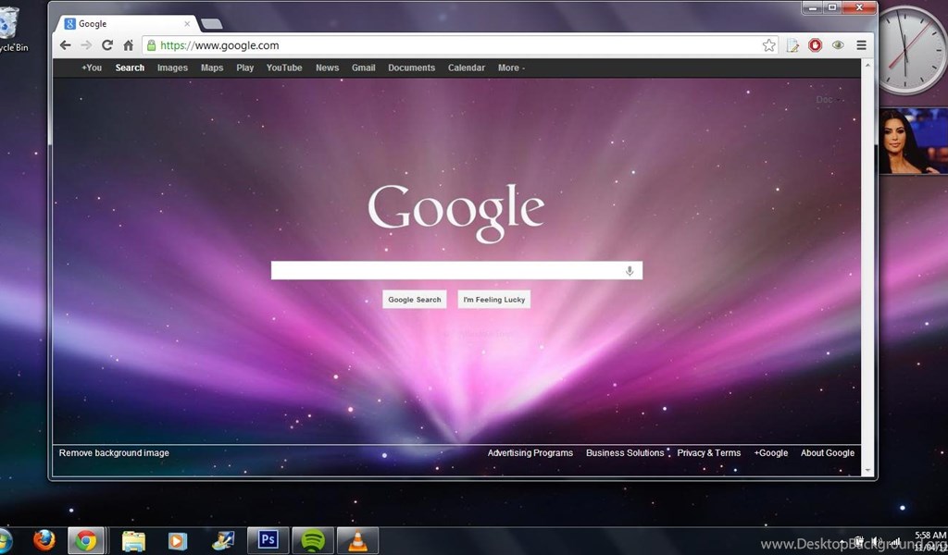This screenshot has width=948, height=555.
Task: Click the 5:58 AM taskbar clock
Action: (929, 539)
